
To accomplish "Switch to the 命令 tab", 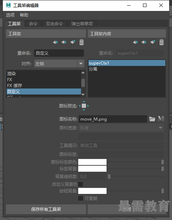I will pos(33,24).
